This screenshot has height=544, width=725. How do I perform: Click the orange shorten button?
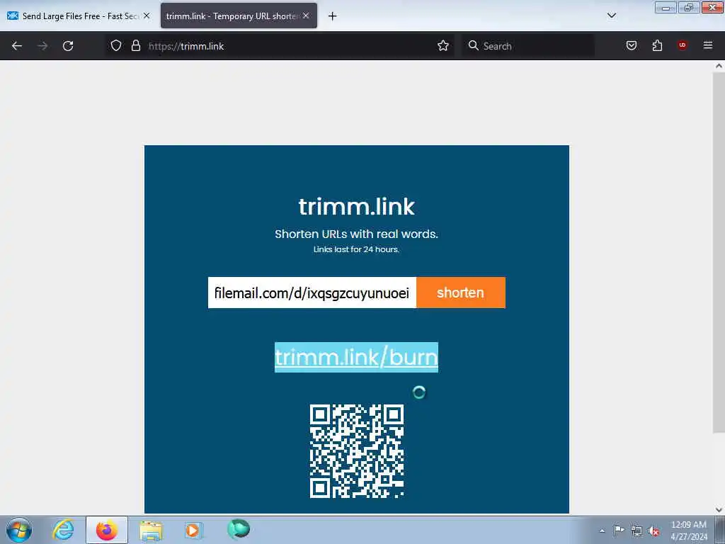point(460,293)
